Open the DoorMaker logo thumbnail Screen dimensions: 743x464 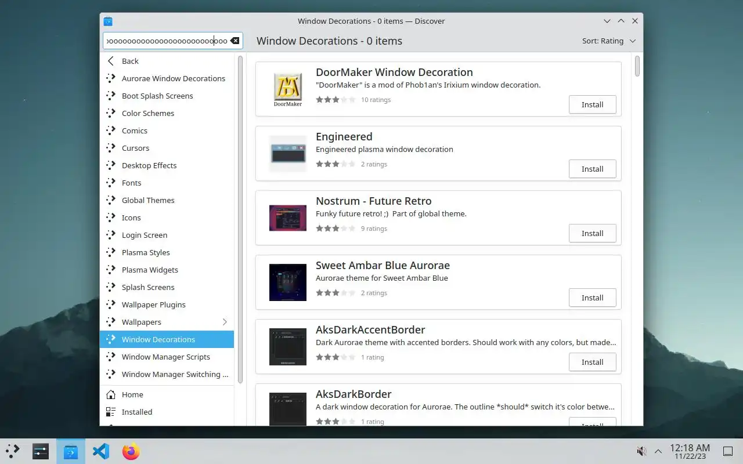[x=288, y=89]
